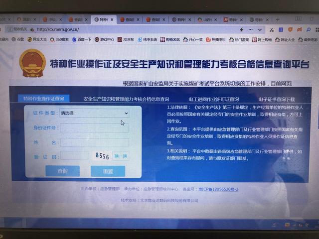Click the 身份证件号 input field
The image size is (319, 239).
pyautogui.click(x=94, y=128)
